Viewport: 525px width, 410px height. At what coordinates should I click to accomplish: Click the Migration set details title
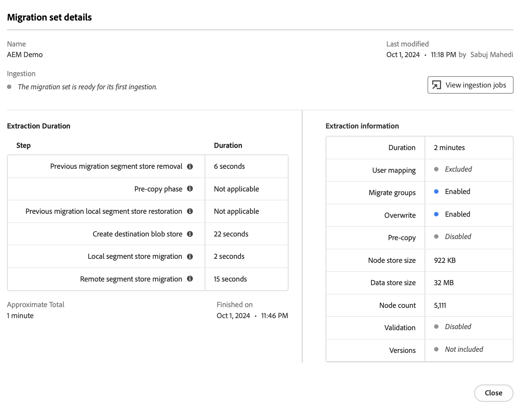[x=49, y=17]
